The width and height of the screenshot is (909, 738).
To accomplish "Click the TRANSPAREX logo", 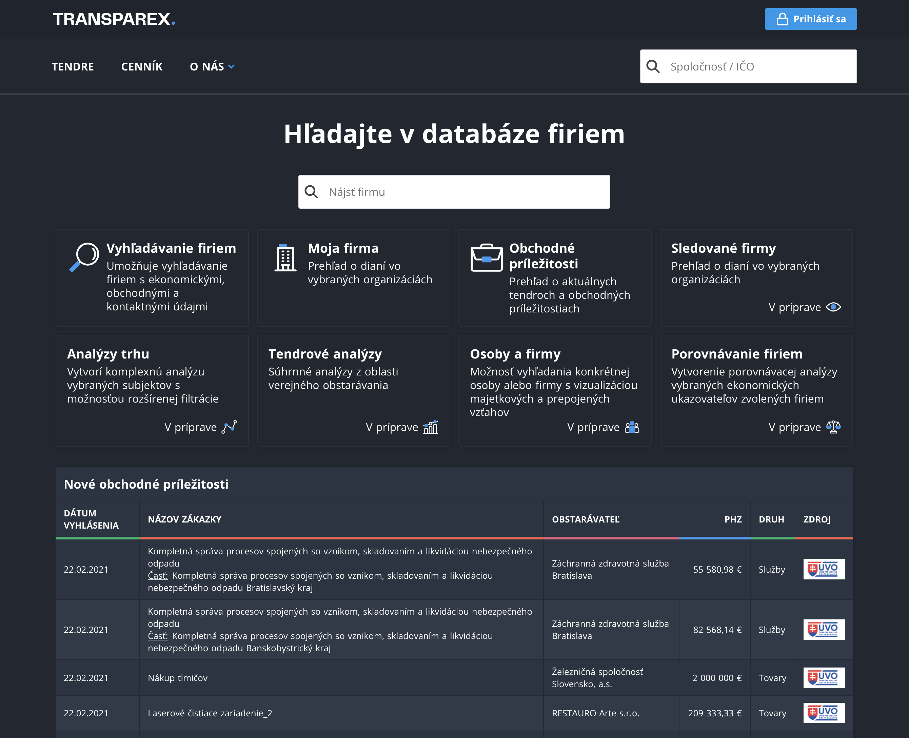I will click(x=114, y=19).
